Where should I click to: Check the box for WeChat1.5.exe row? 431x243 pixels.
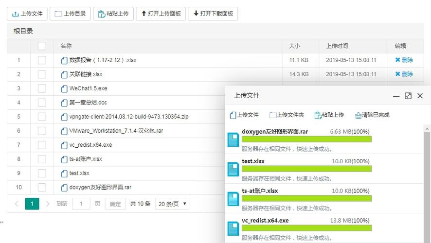(x=42, y=88)
